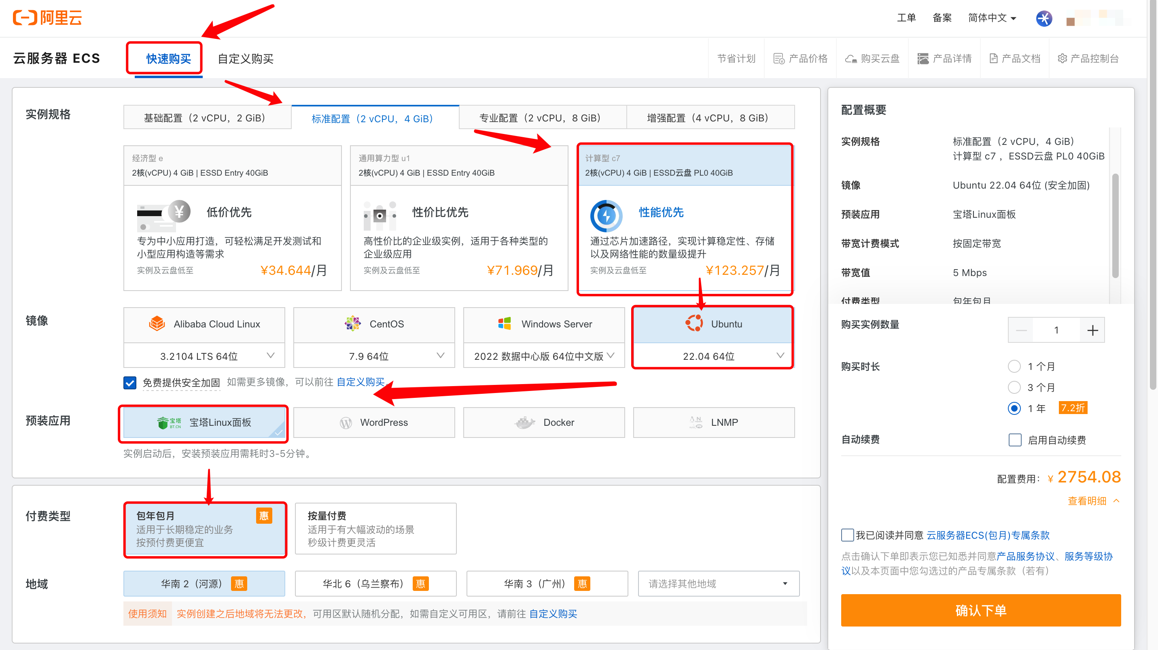Image resolution: width=1158 pixels, height=650 pixels.
Task: Select 标准配置（2 vCPU, 4 GiB）tab
Action: (x=375, y=118)
